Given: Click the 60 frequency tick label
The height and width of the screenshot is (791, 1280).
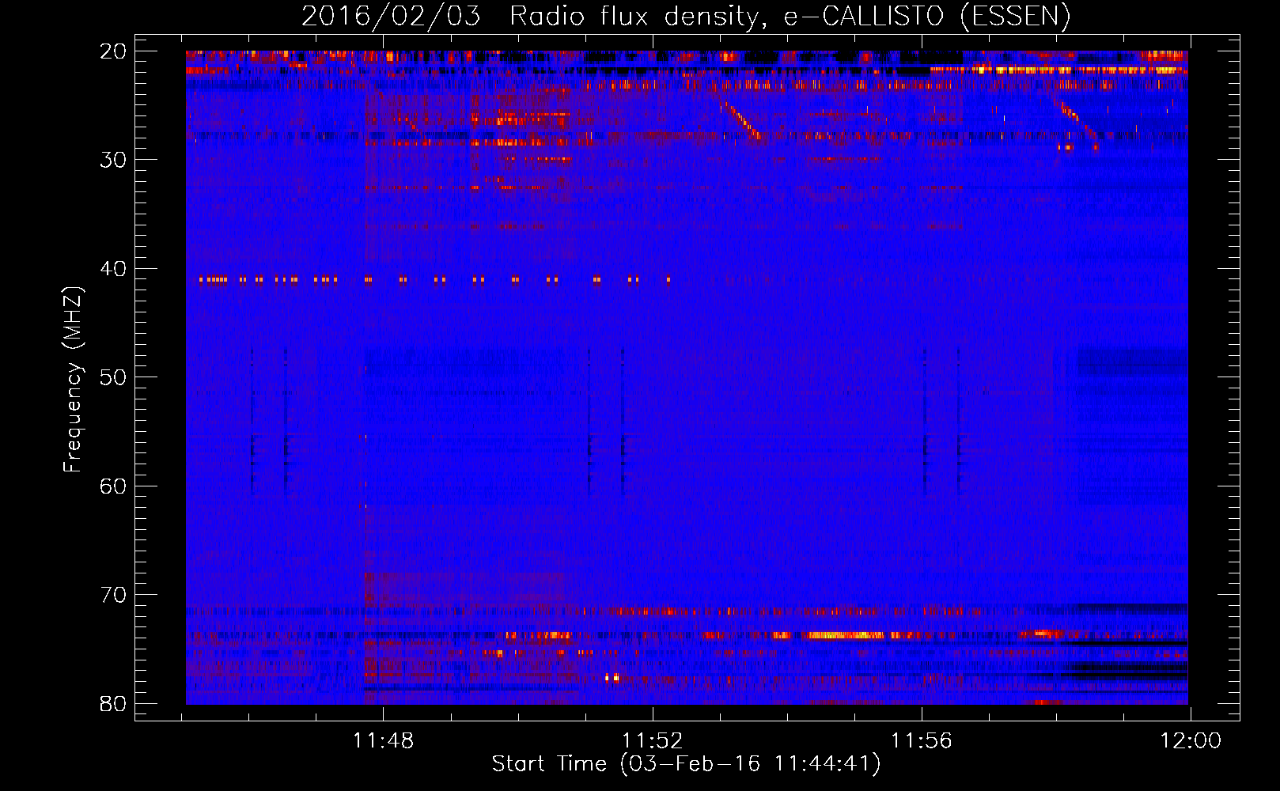Looking at the screenshot, I should tap(113, 486).
